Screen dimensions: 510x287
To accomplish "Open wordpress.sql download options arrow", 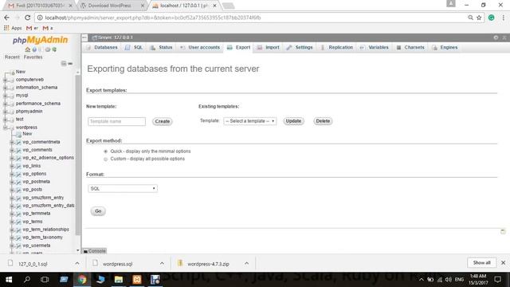I will pos(162,263).
